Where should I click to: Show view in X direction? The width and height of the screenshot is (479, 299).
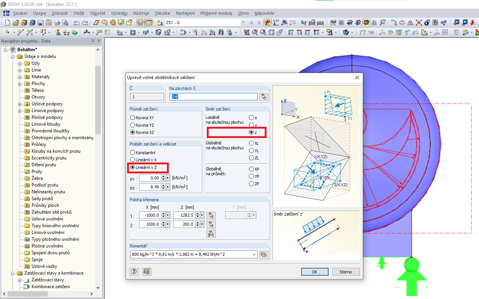[x=291, y=32]
